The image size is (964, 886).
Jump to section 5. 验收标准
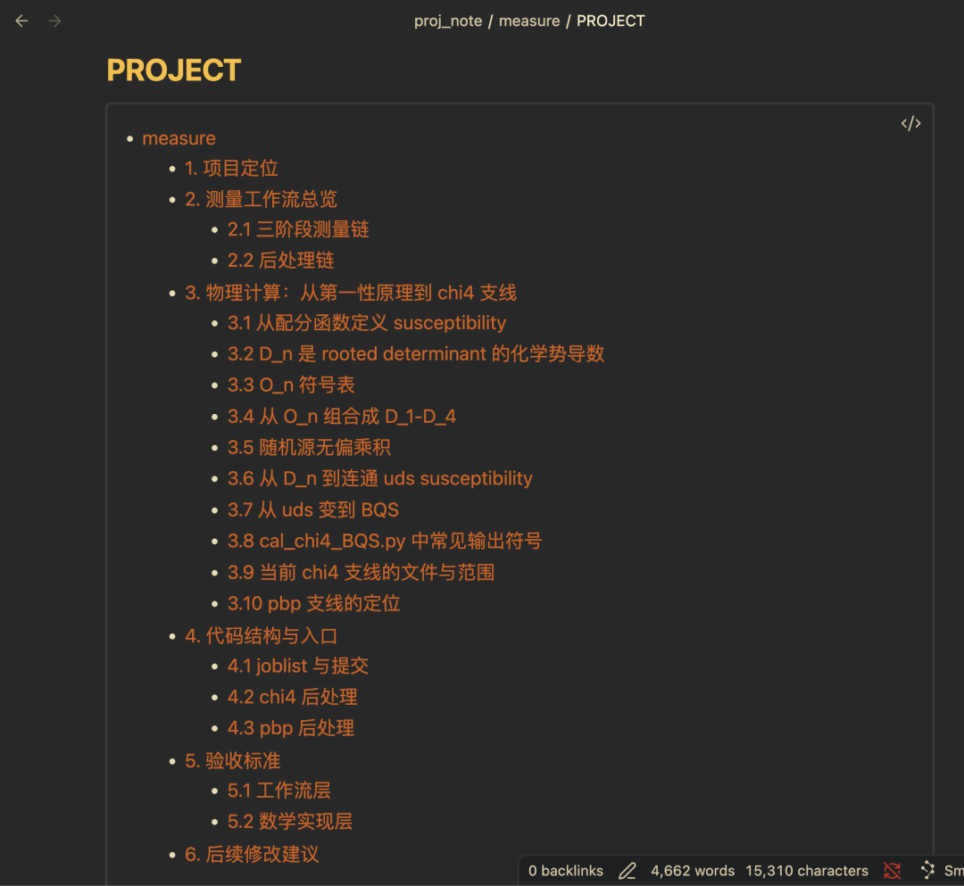coord(233,761)
